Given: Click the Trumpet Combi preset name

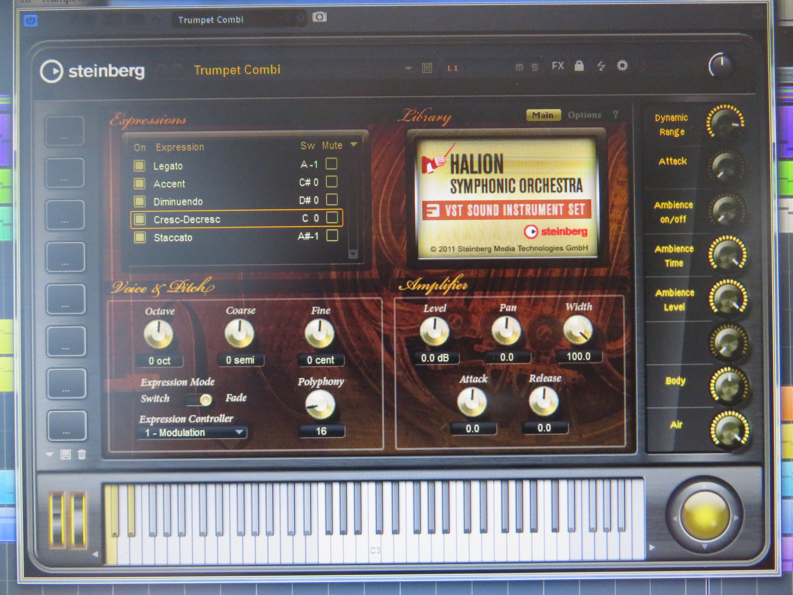Looking at the screenshot, I should click(237, 70).
